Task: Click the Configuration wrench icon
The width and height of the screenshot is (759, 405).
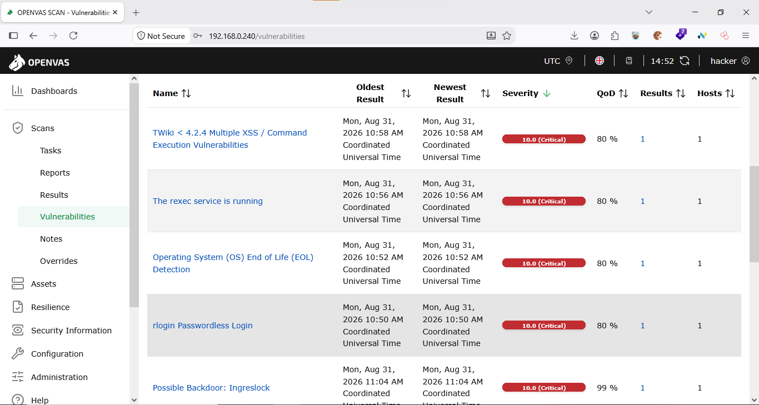Action: pyautogui.click(x=18, y=353)
